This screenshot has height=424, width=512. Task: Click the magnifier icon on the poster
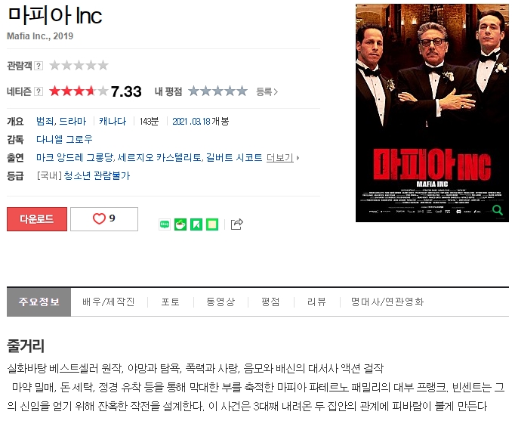point(498,210)
